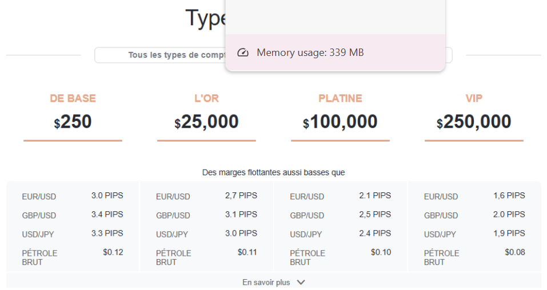
Task: Click the memory usage gauge icon
Action: (243, 53)
